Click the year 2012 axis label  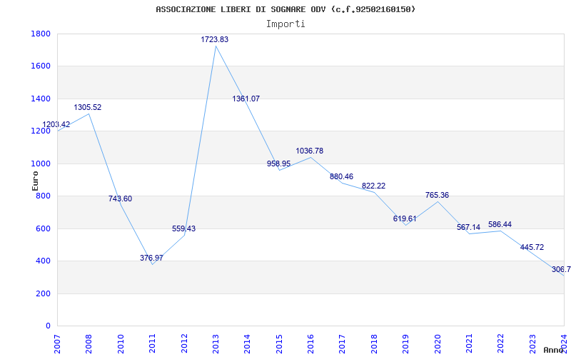point(184,344)
